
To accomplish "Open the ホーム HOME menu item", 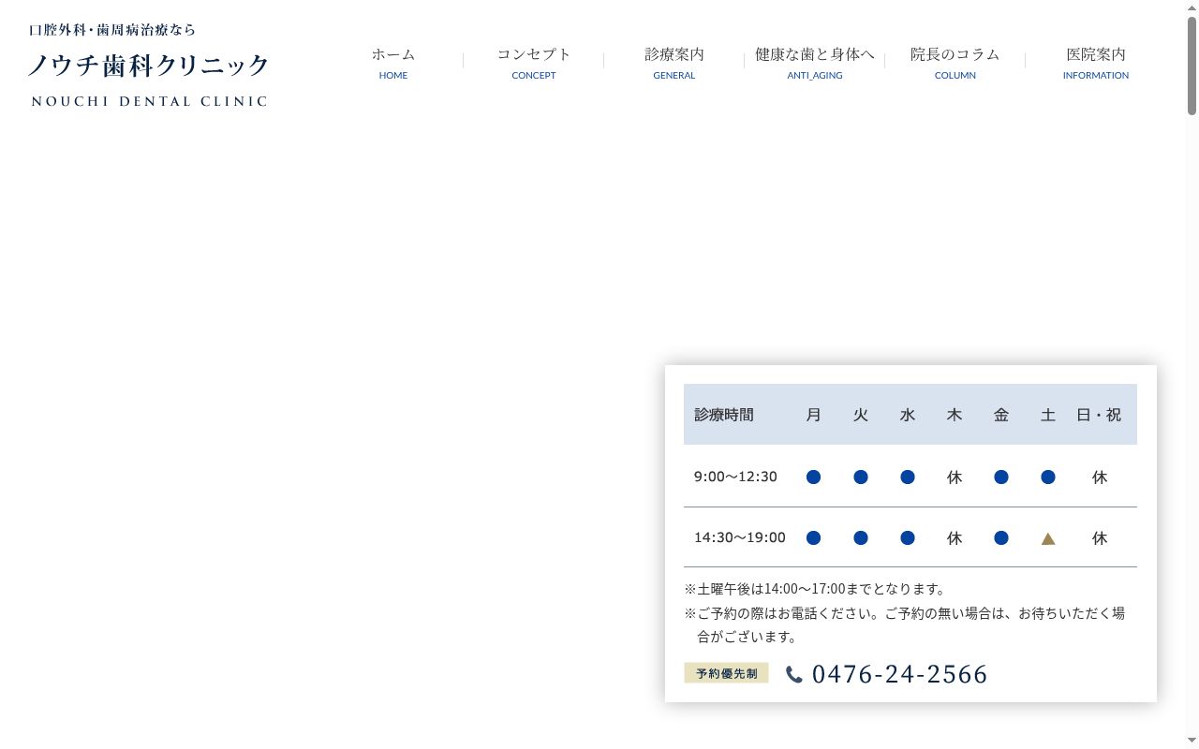I will [x=393, y=63].
